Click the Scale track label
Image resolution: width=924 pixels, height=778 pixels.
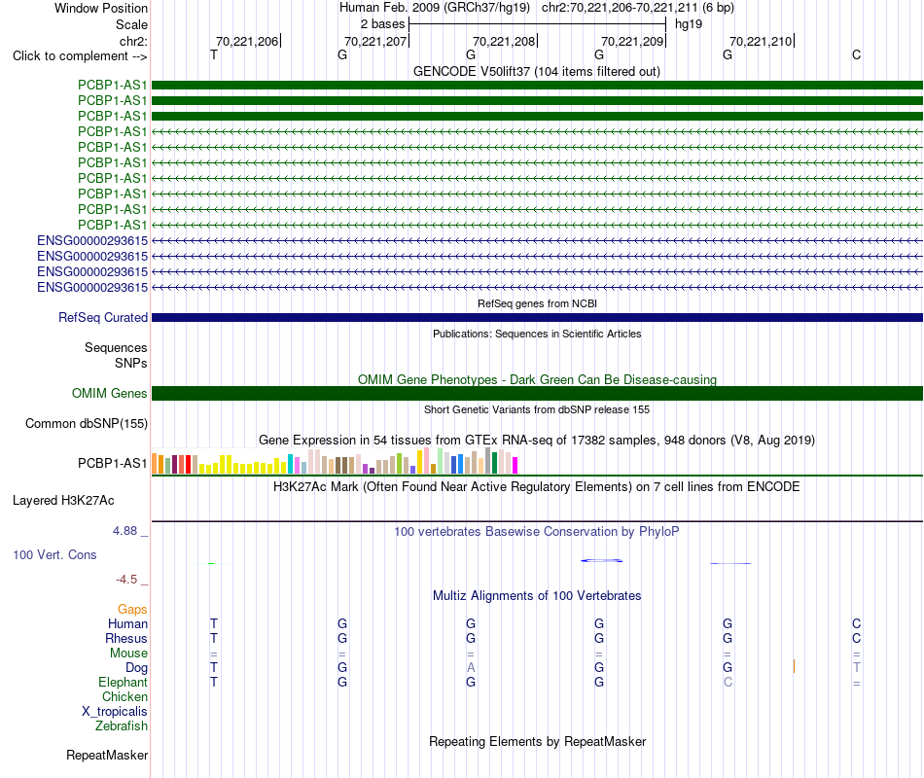click(x=131, y=24)
